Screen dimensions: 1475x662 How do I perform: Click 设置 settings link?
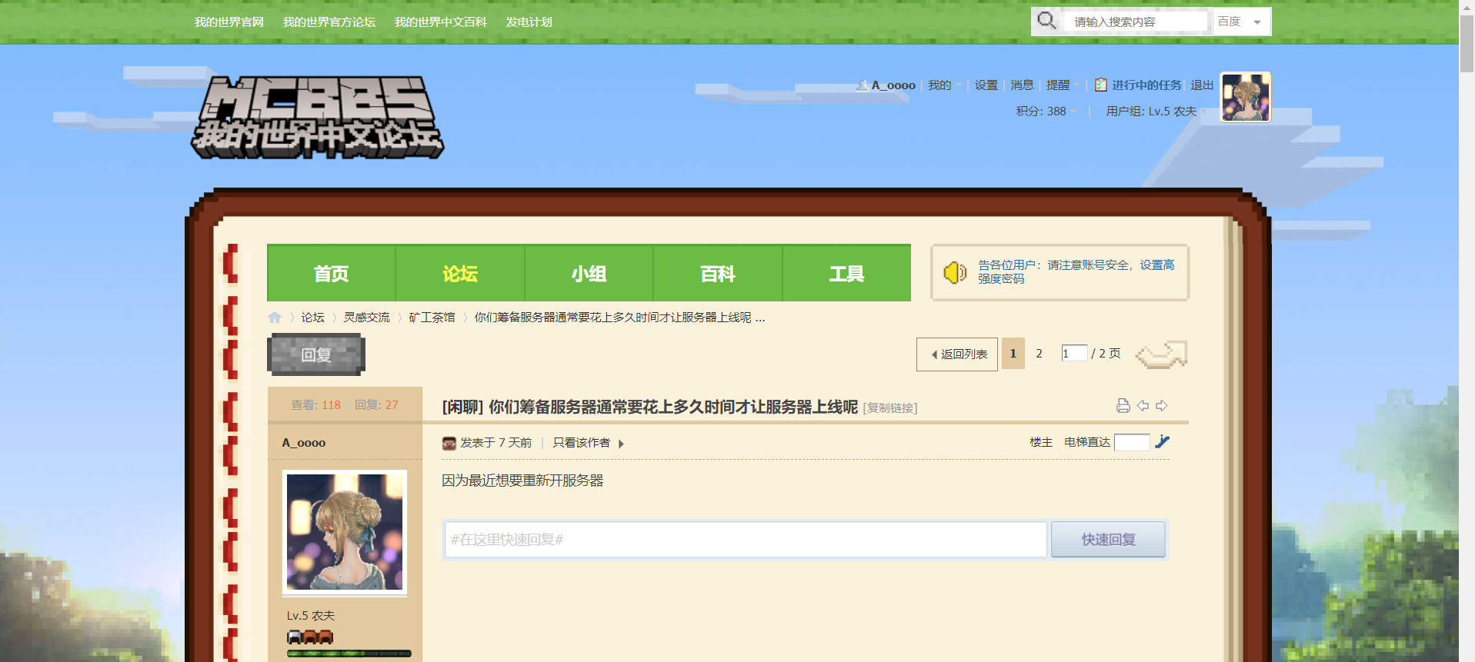[986, 85]
